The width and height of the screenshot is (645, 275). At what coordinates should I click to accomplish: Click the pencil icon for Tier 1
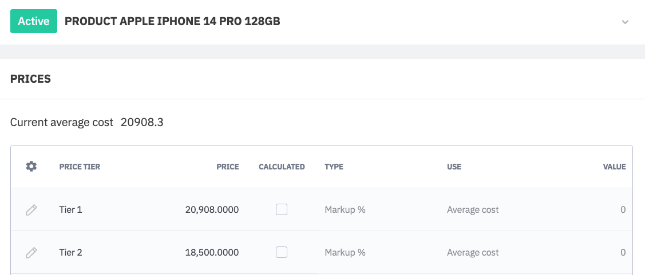pos(31,210)
